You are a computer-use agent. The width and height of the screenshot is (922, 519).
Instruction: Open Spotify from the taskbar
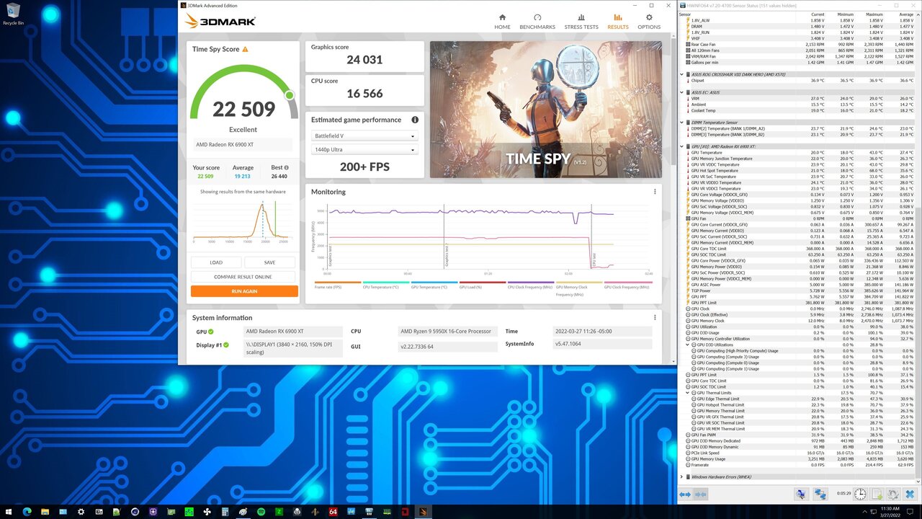click(x=261, y=511)
